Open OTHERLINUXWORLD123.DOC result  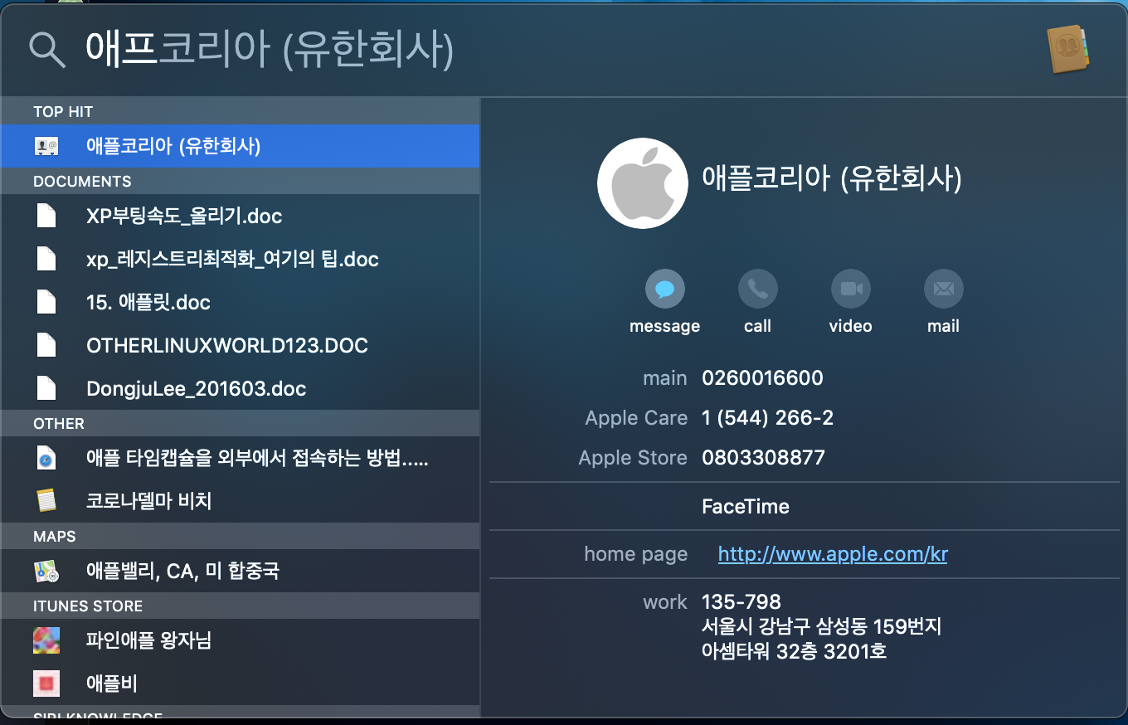pos(240,345)
